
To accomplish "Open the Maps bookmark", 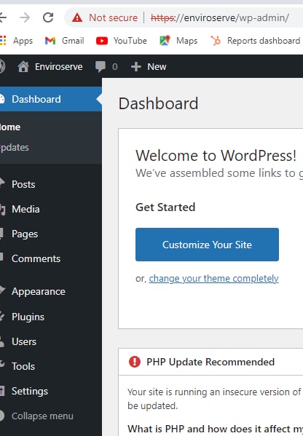I will point(178,41).
